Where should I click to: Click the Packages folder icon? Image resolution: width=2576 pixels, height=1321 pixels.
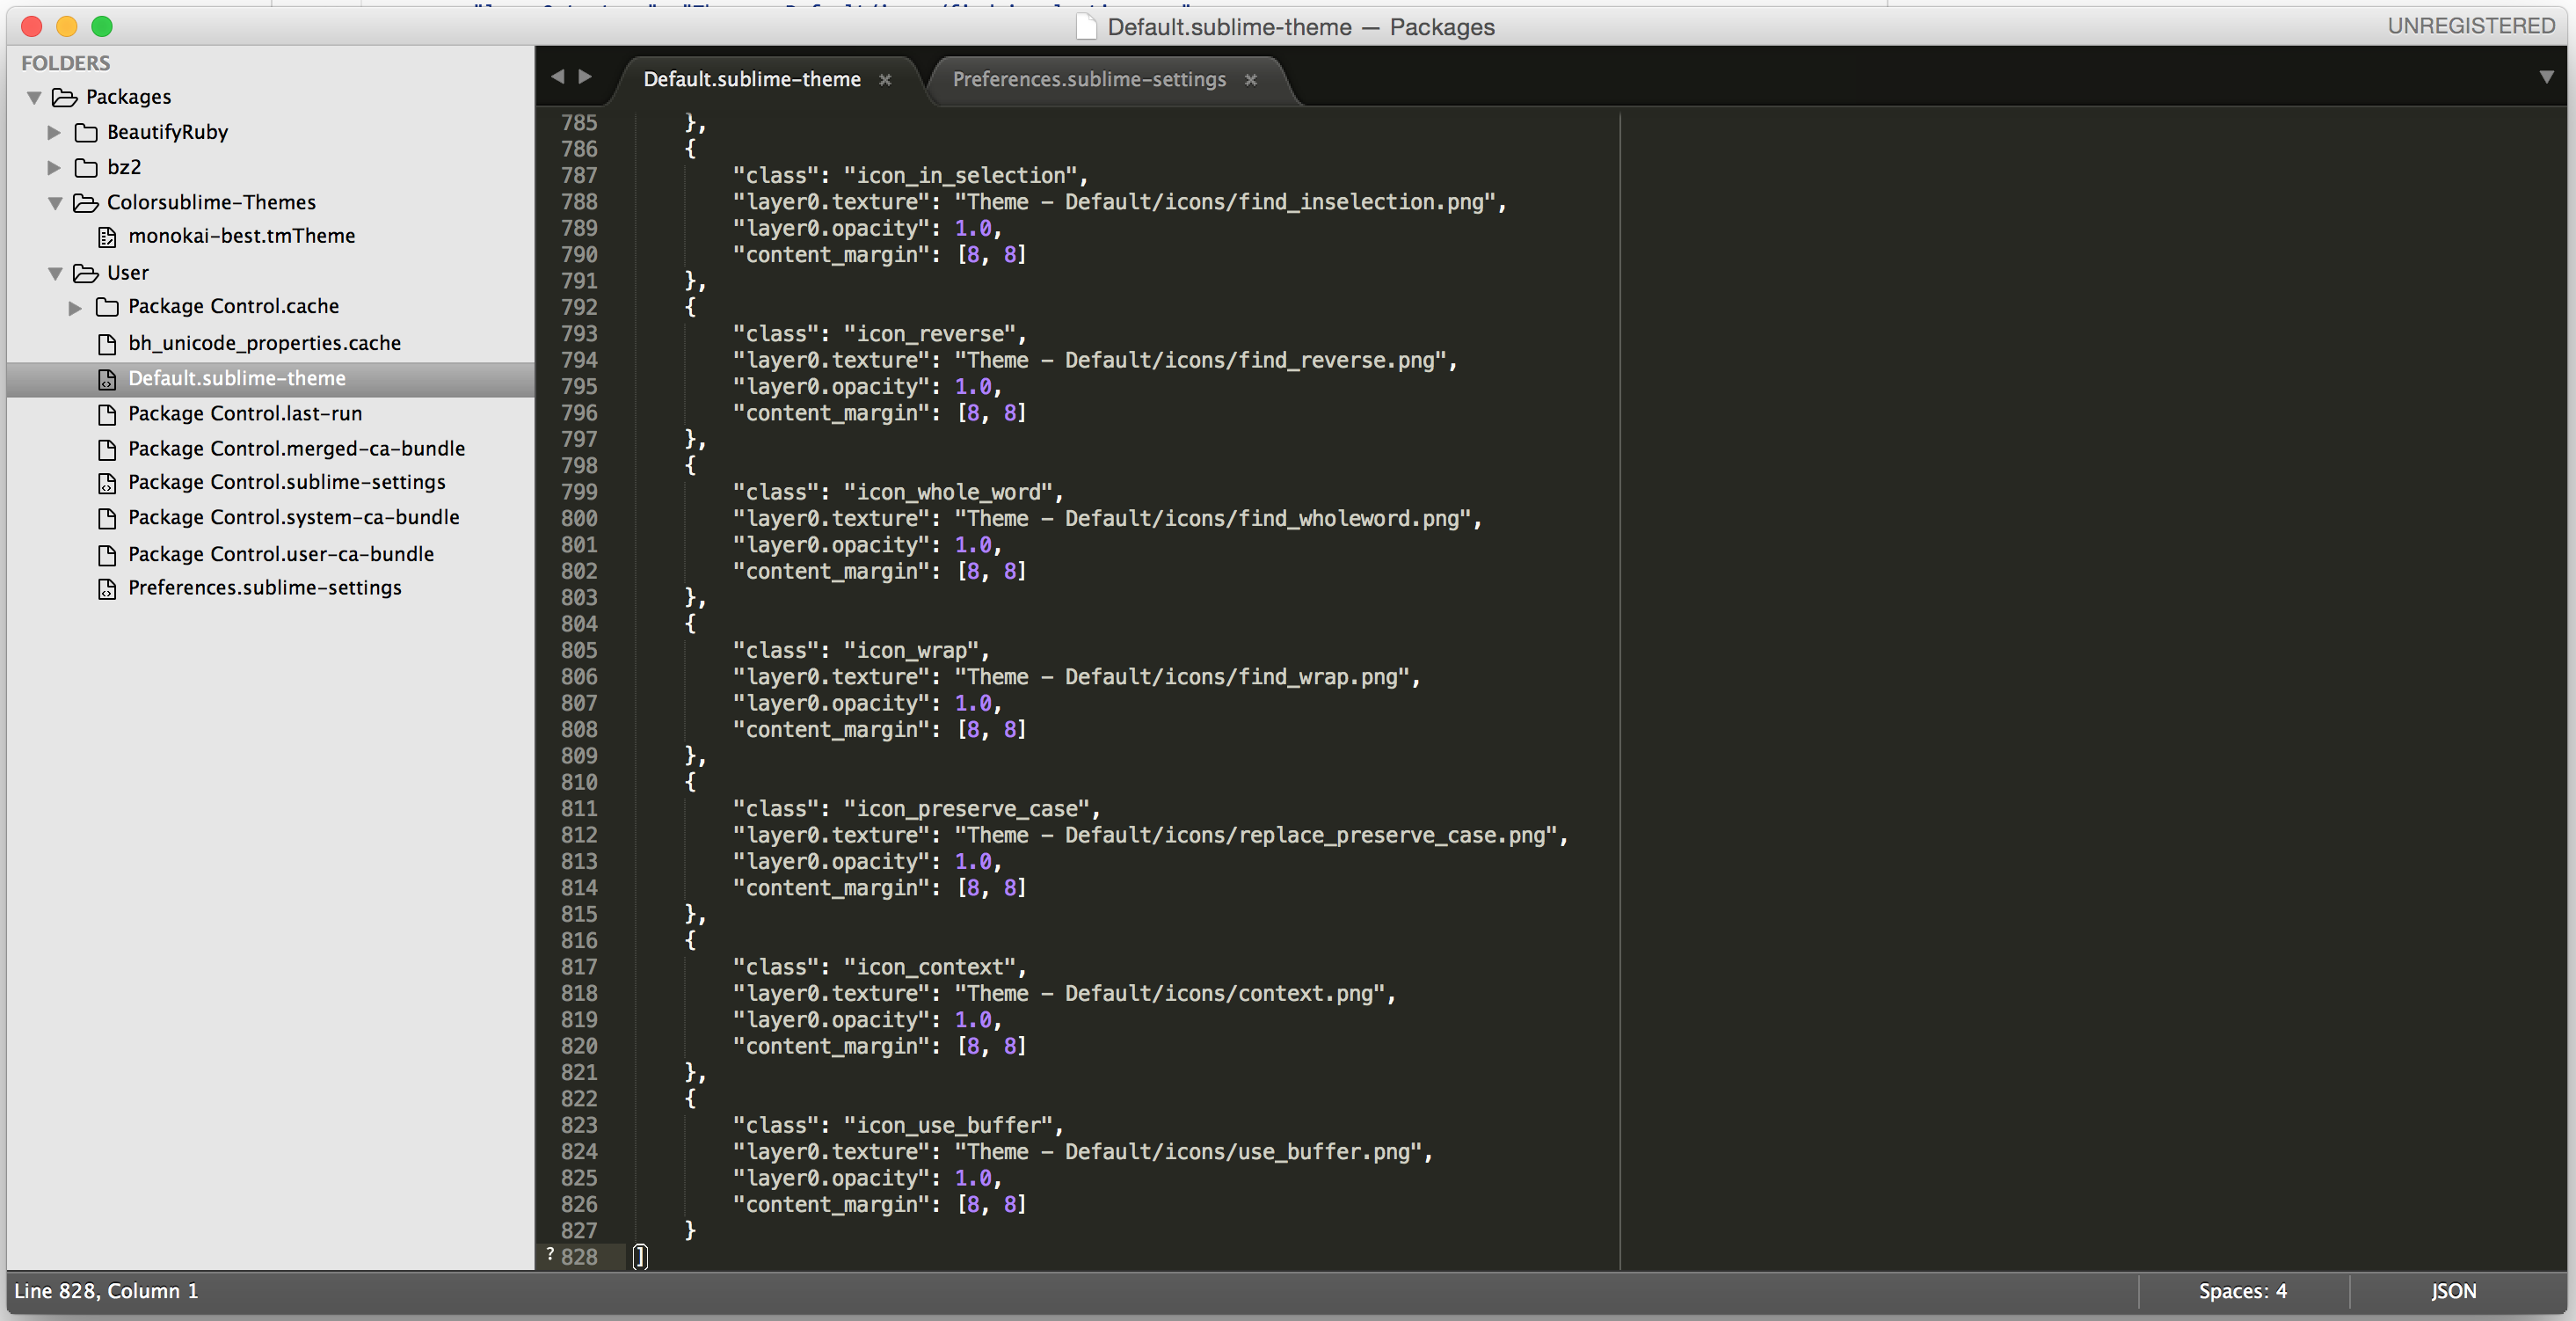pyautogui.click(x=65, y=97)
